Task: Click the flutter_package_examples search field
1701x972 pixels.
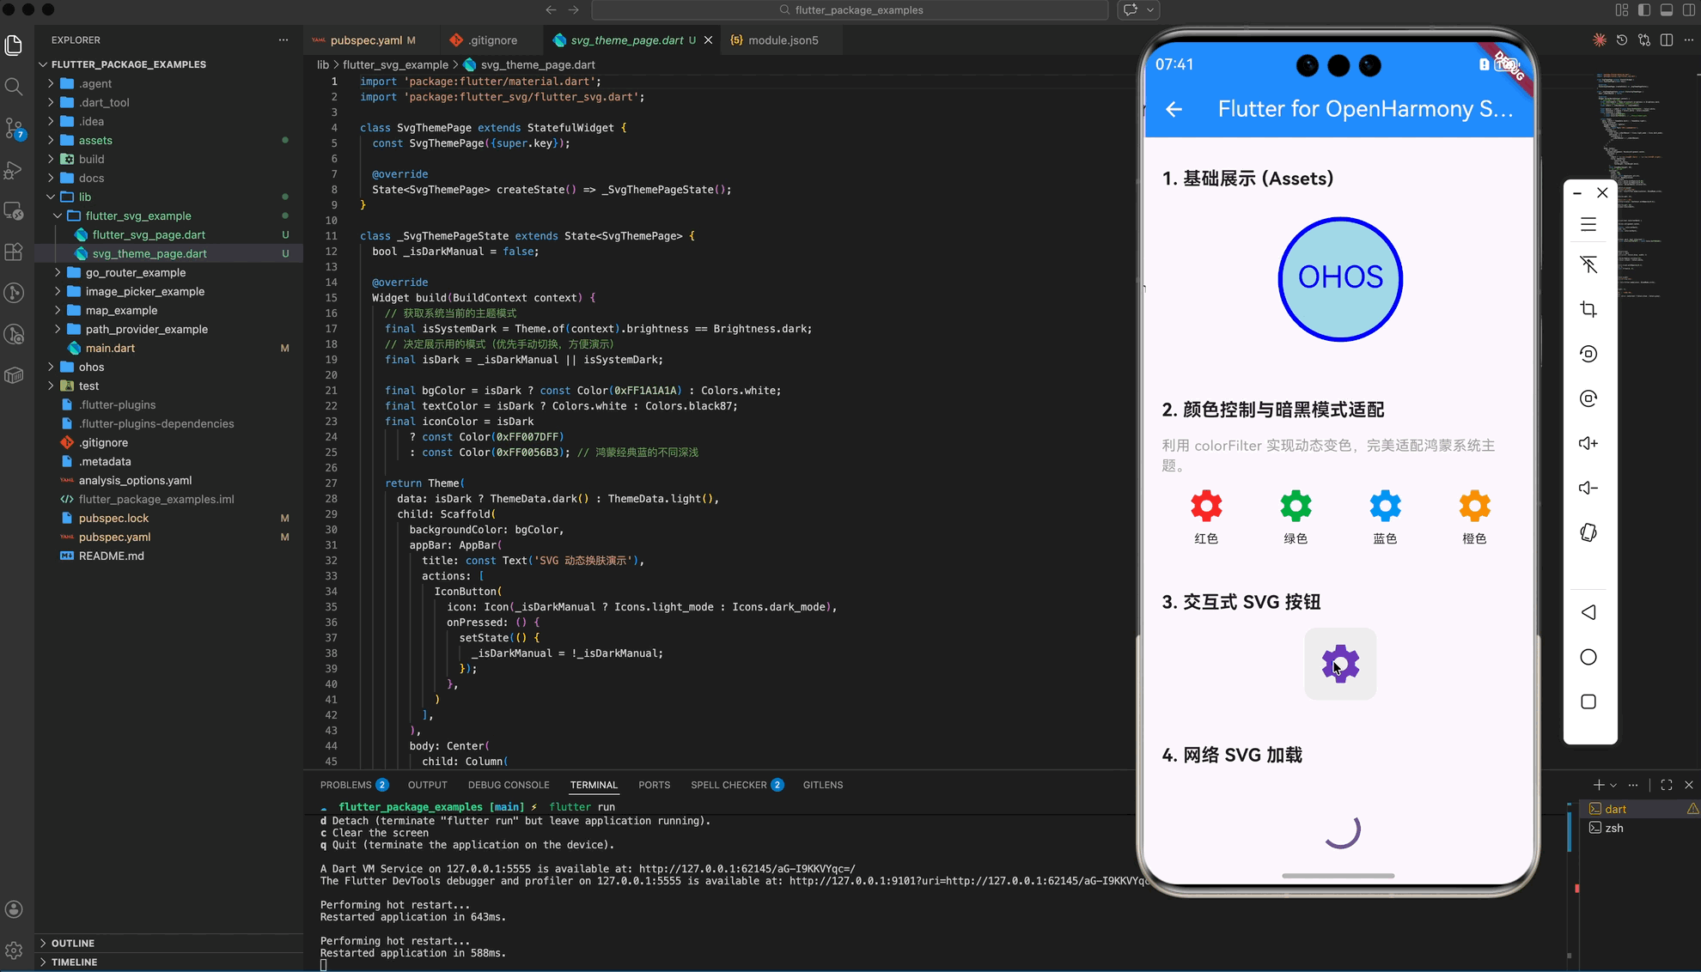Action: click(850, 10)
